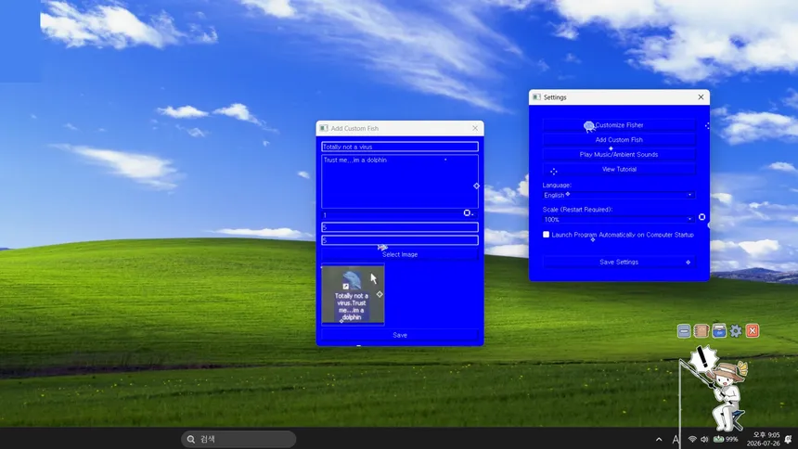
Task: Open settings via the gear icon above fisher
Action: [736, 331]
